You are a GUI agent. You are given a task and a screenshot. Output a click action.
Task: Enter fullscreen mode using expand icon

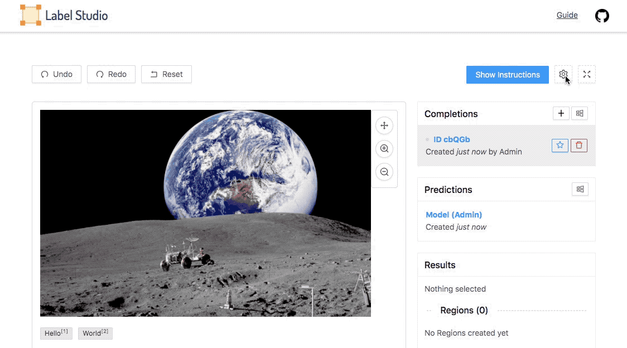click(586, 74)
